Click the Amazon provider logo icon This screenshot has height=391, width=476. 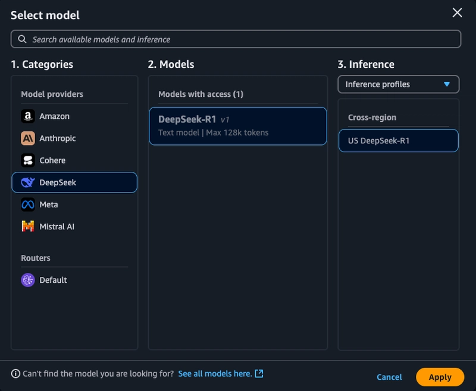(x=28, y=116)
